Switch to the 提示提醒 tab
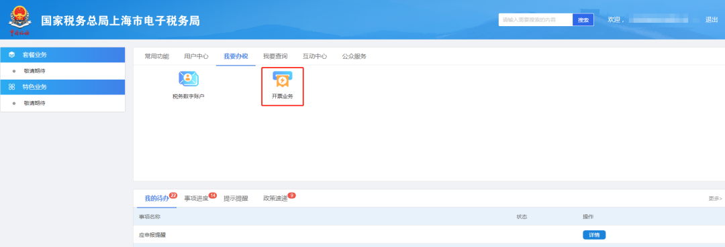This screenshot has height=247, width=725. click(236, 199)
